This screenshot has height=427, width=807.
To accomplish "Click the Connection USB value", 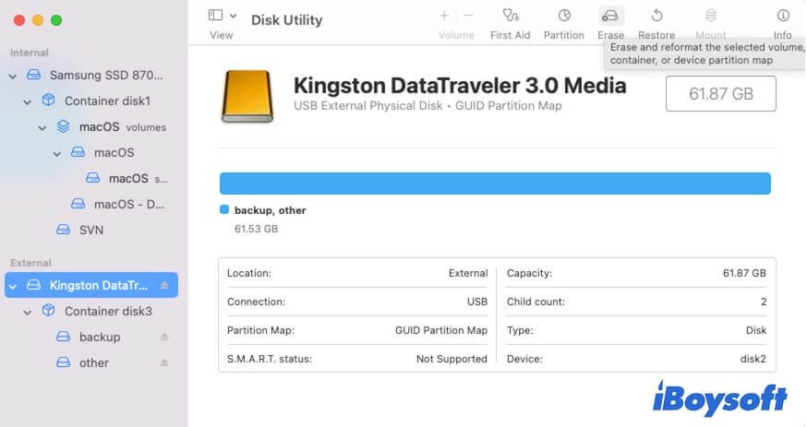I will pyautogui.click(x=477, y=302).
